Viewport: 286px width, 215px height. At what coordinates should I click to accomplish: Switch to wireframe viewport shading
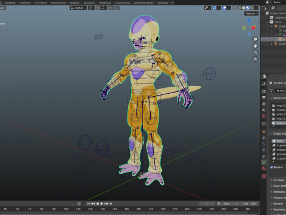pyautogui.click(x=240, y=8)
